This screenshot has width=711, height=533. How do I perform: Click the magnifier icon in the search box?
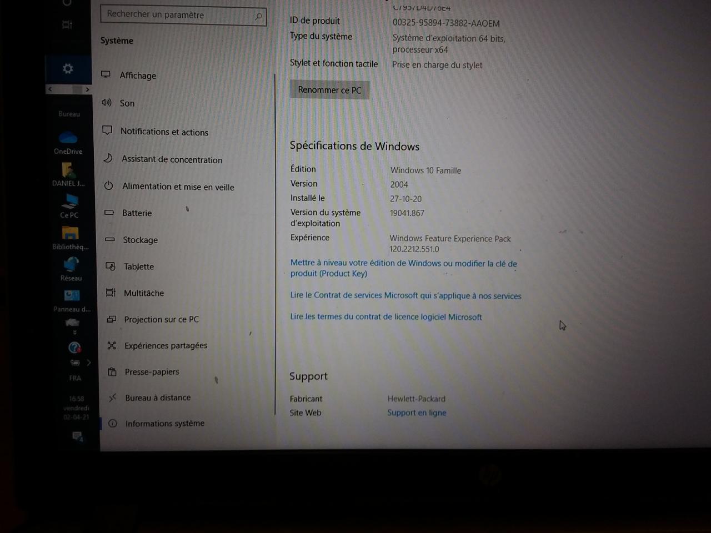click(x=258, y=17)
